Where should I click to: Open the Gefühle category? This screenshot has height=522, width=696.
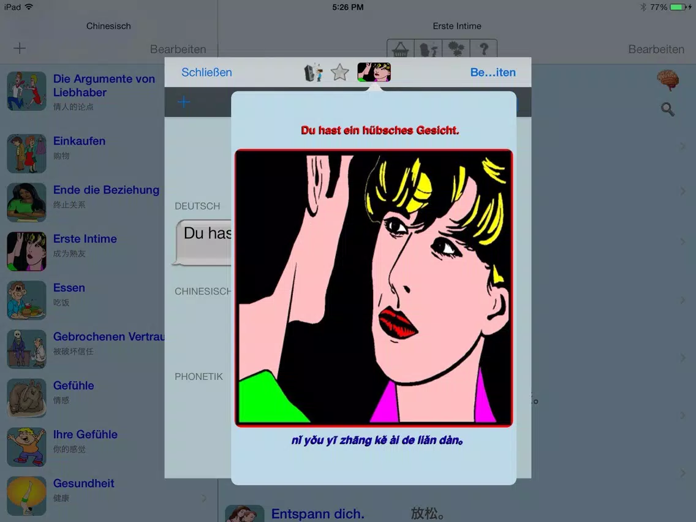point(74,386)
